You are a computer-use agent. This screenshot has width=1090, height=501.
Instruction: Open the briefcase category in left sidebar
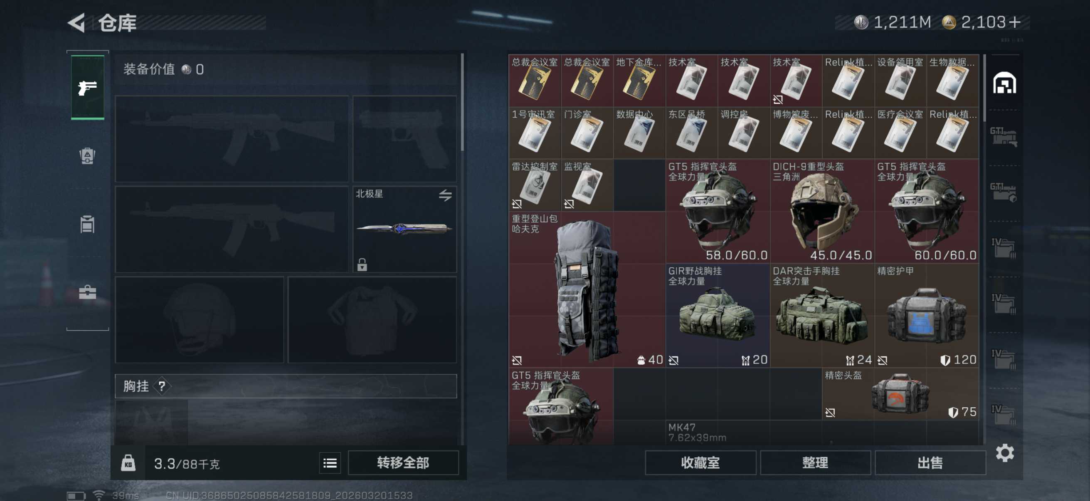coord(87,292)
